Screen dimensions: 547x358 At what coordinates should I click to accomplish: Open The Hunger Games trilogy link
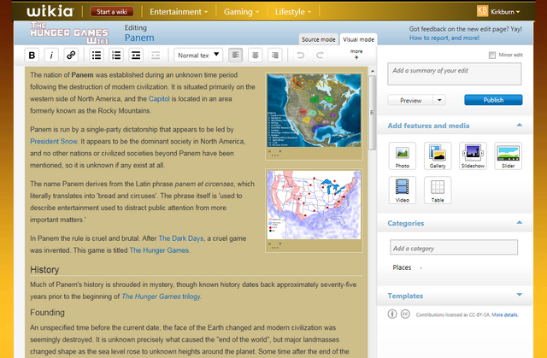(161, 296)
